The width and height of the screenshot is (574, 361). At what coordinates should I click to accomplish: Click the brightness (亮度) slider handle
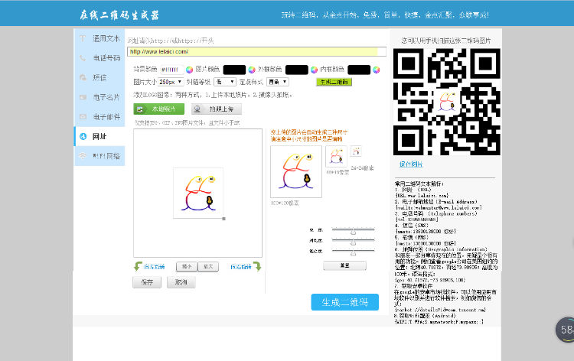(353, 231)
